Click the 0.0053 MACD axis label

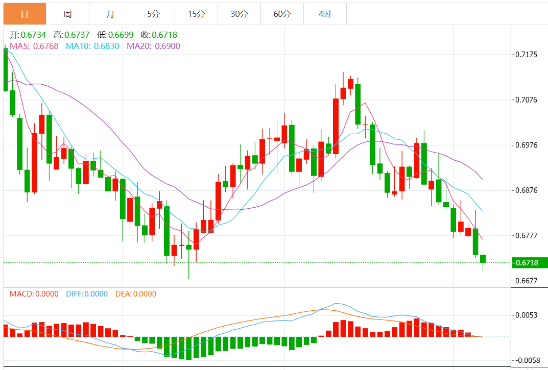[527, 315]
